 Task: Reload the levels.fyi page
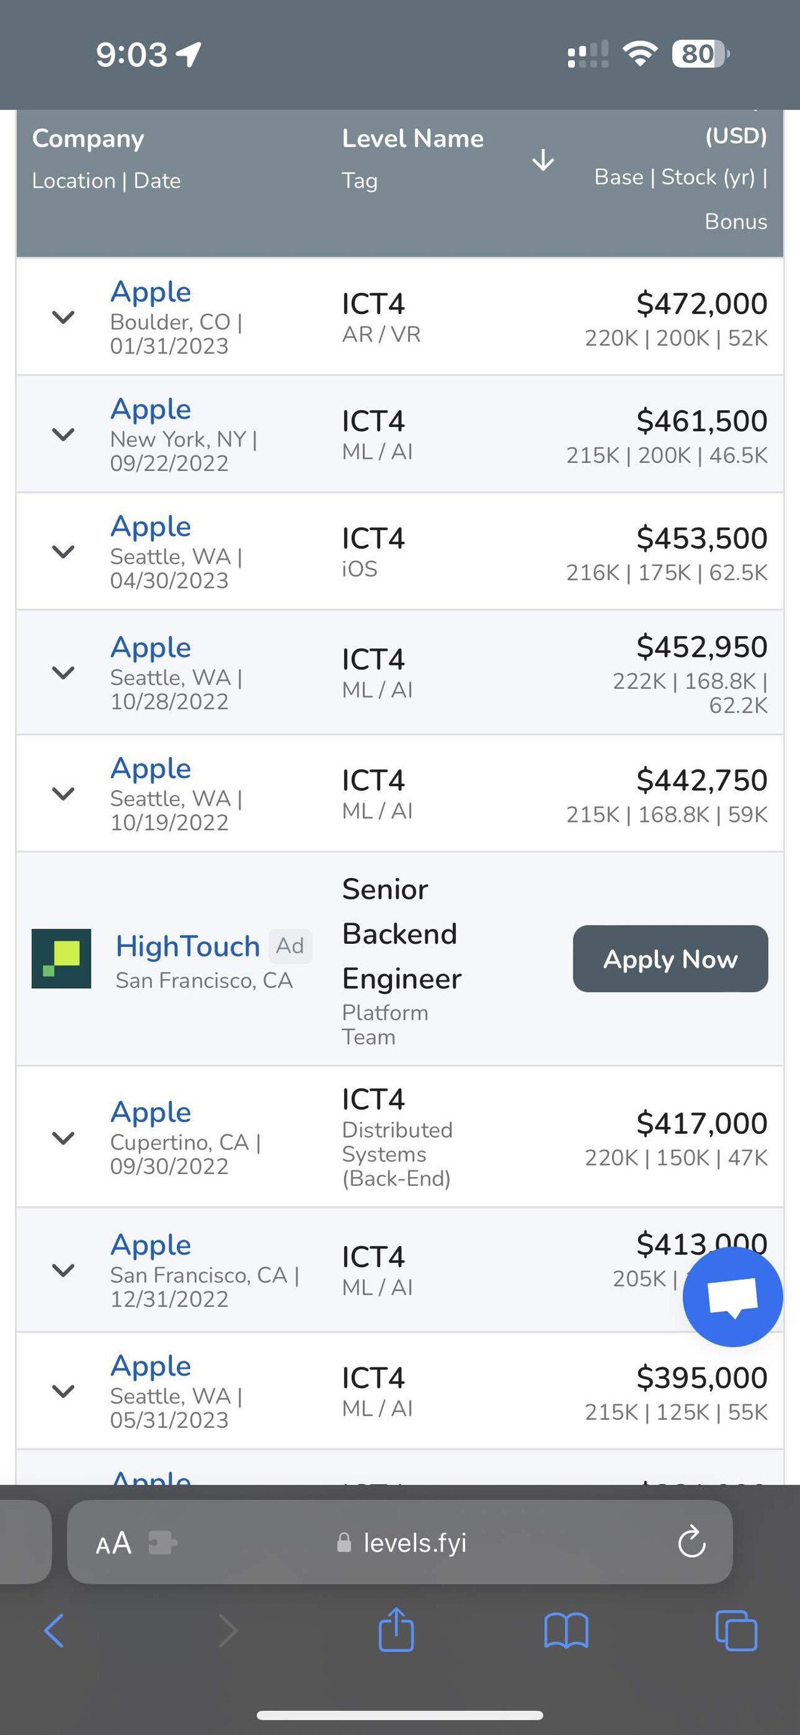click(691, 1542)
